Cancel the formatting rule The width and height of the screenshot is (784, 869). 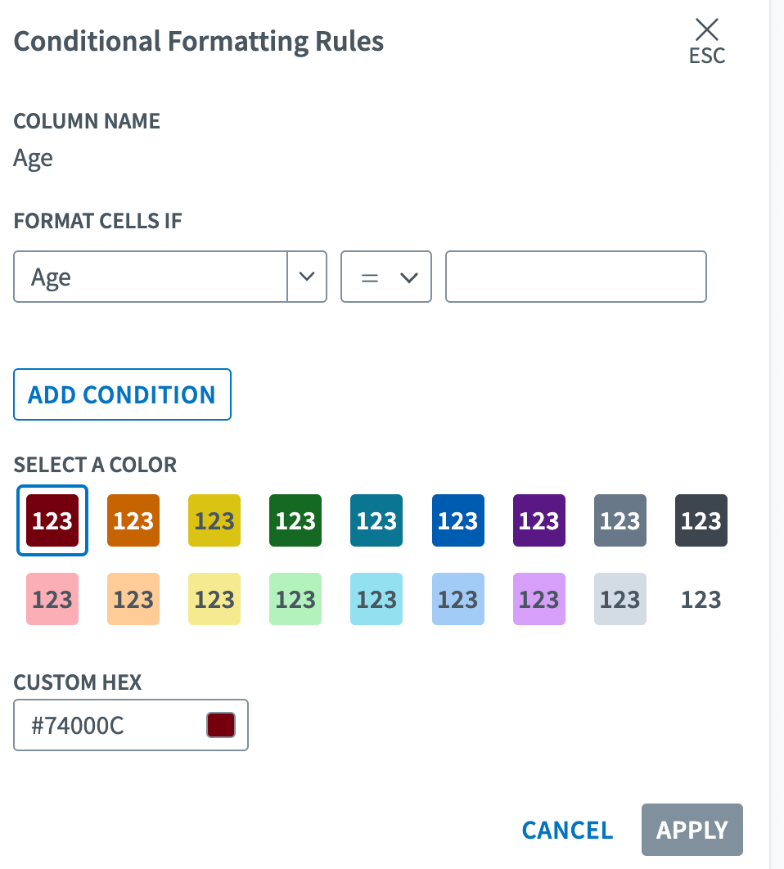pos(567,831)
